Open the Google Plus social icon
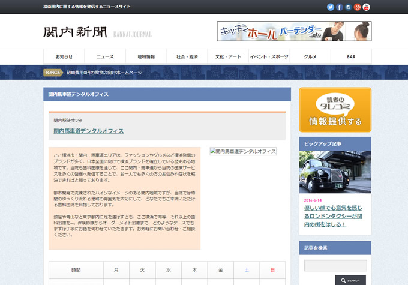408x285 pixels. coord(357,7)
